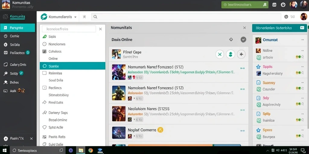Open Perıymte in the left sidebar
Screen dimensions: 309x154
click(18, 28)
